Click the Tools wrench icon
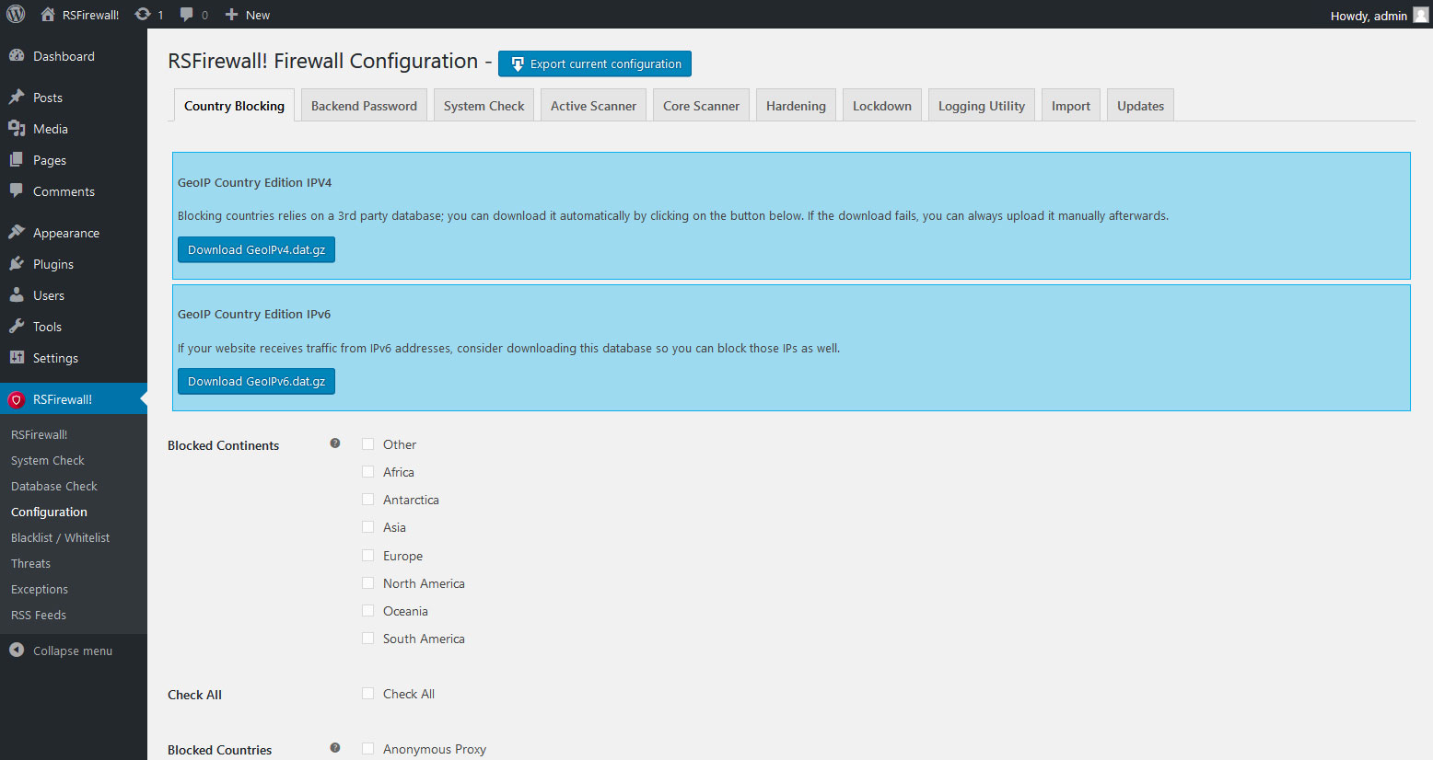Image resolution: width=1433 pixels, height=760 pixels. 17,326
